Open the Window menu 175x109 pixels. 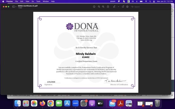click(46, 1)
